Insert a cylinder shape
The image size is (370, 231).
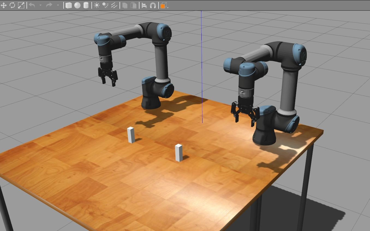pos(86,5)
